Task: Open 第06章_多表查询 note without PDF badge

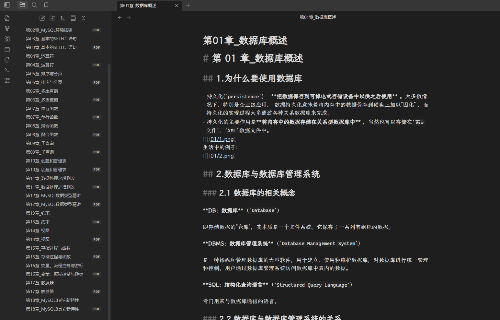Action: coord(63,91)
